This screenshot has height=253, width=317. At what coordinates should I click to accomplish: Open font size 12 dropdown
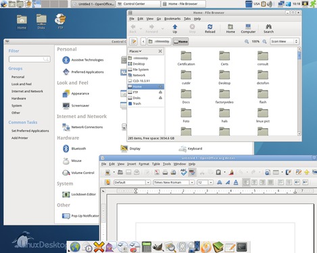[211, 182]
